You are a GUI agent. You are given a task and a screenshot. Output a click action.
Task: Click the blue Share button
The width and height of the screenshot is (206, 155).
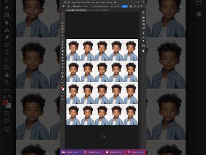click(124, 6)
